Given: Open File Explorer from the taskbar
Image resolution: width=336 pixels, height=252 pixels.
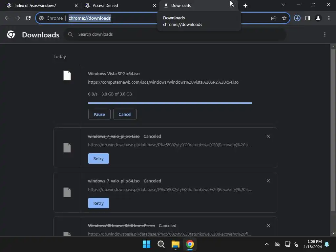Looking at the screenshot, I should [176, 244].
